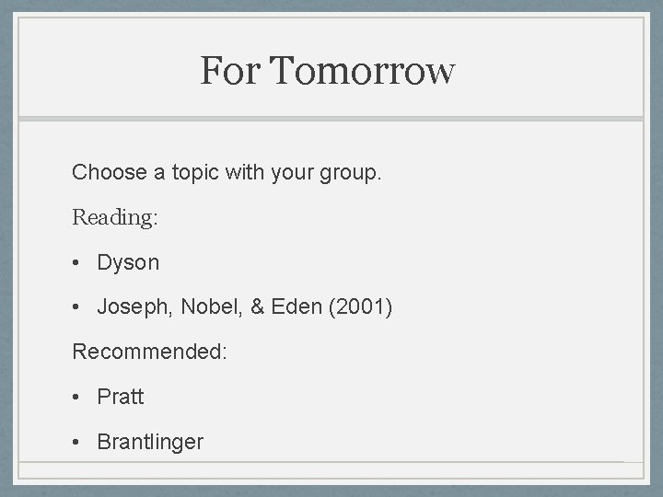The width and height of the screenshot is (663, 497).
Task: Click the name "Nobel" in the reading list
Action: pyautogui.click(x=208, y=306)
